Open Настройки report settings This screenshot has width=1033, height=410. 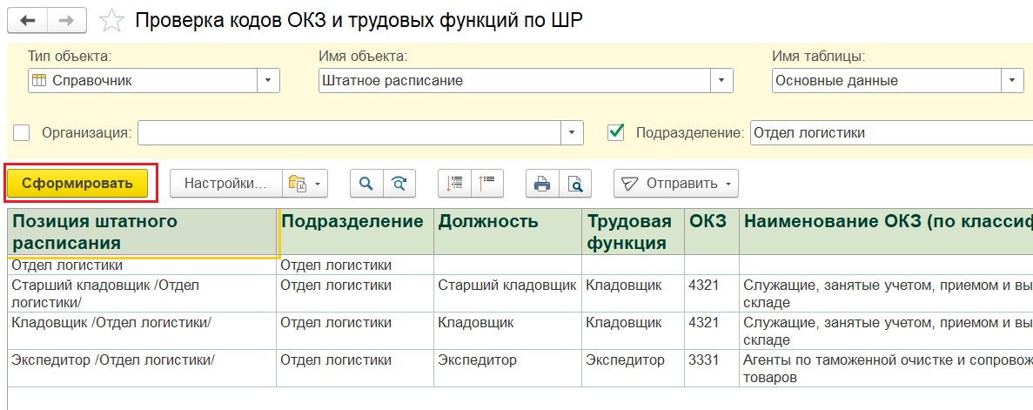pos(225,184)
